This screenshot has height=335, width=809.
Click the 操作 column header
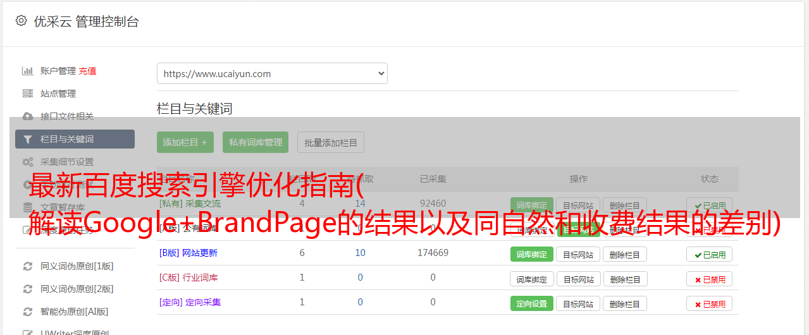tap(579, 179)
